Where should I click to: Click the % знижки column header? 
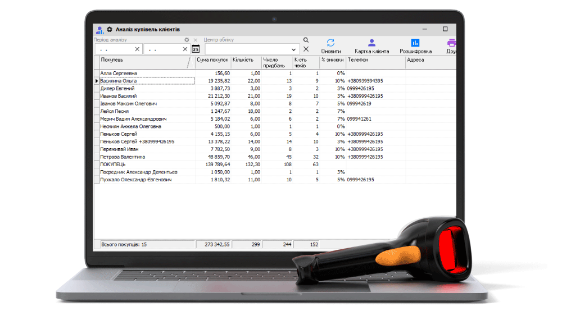click(x=332, y=60)
